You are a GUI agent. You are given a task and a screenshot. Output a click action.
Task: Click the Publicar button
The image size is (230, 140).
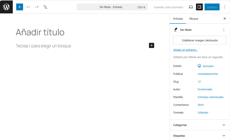click(x=212, y=7)
